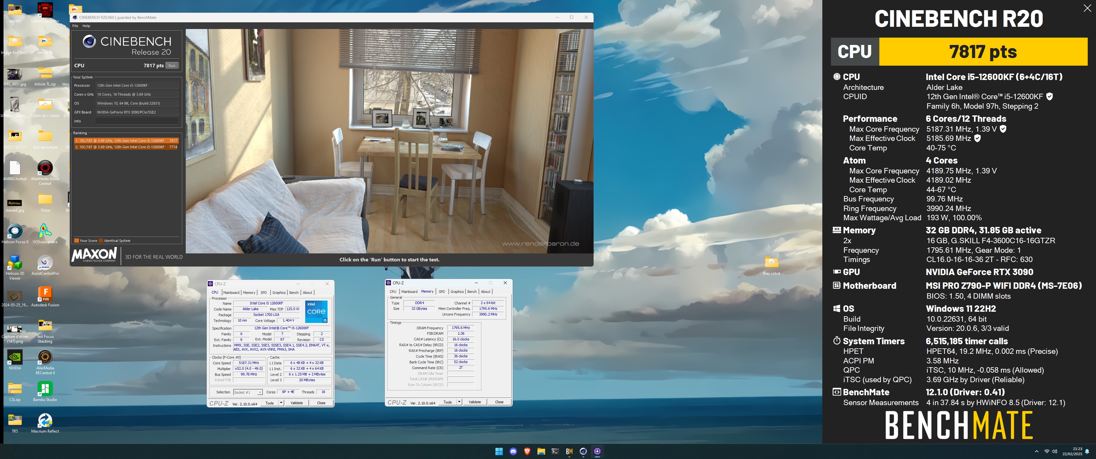Select the CSI.zip archive on desktop

pyautogui.click(x=15, y=391)
